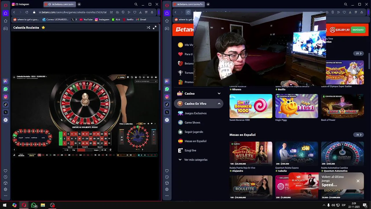Open a new tab in left window
Screen dimensions: 371x209
(x=79, y=4)
